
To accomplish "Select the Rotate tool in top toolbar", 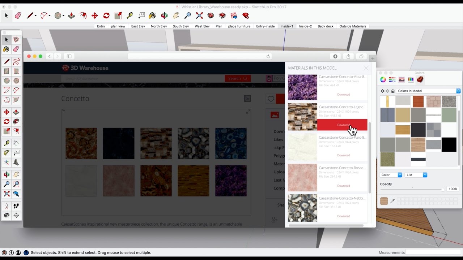I will [x=106, y=16].
